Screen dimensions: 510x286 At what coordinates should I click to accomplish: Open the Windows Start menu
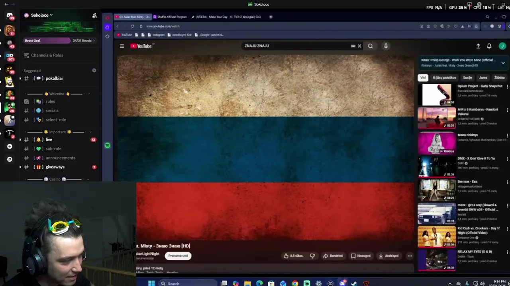pyautogui.click(x=151, y=283)
